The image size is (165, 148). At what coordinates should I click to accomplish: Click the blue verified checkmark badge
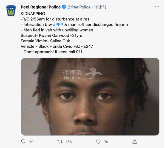coord(64,7)
